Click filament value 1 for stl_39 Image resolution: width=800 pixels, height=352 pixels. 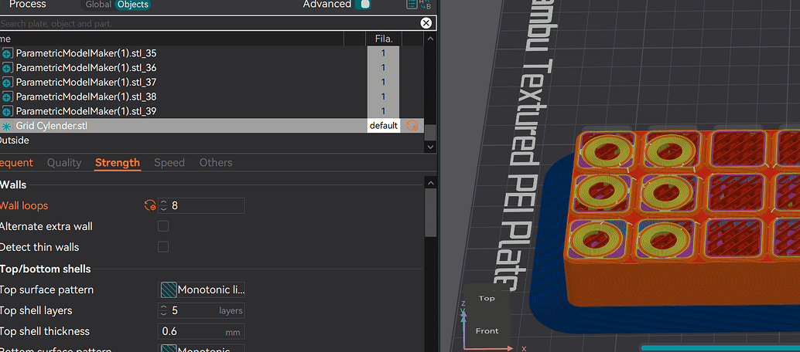coord(383,111)
